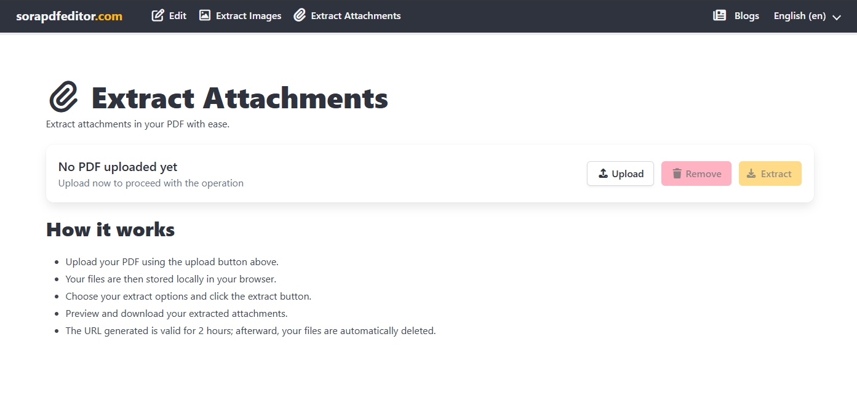This screenshot has height=395, width=857.
Task: Select the Edit pen icon in the navbar
Action: point(157,15)
